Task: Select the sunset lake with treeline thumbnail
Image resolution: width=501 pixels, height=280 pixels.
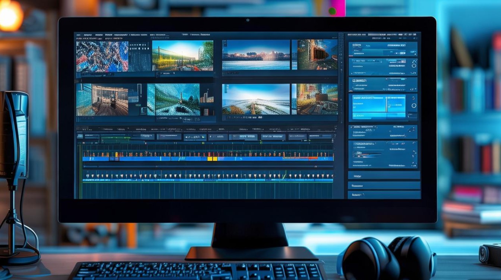Action: (x=256, y=55)
